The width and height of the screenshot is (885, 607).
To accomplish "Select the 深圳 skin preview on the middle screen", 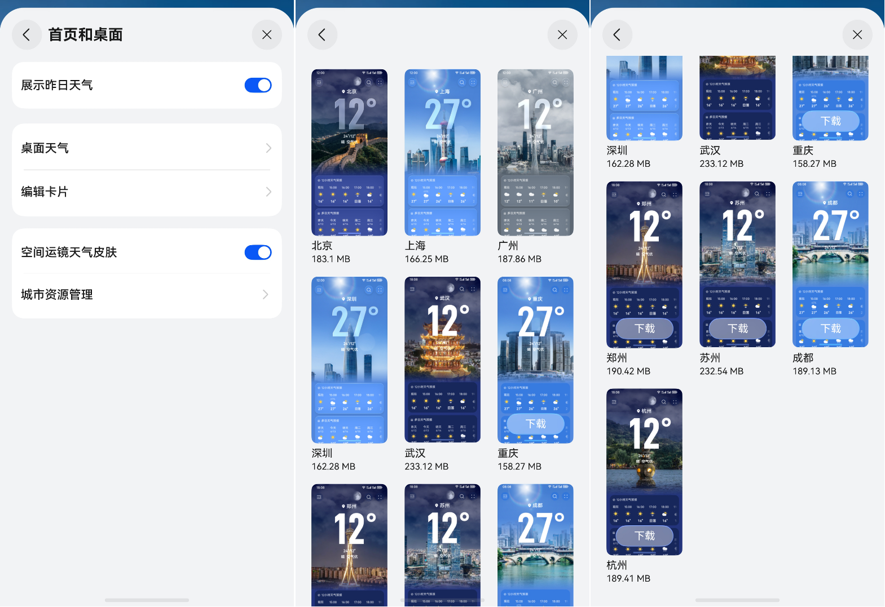I will (x=349, y=360).
